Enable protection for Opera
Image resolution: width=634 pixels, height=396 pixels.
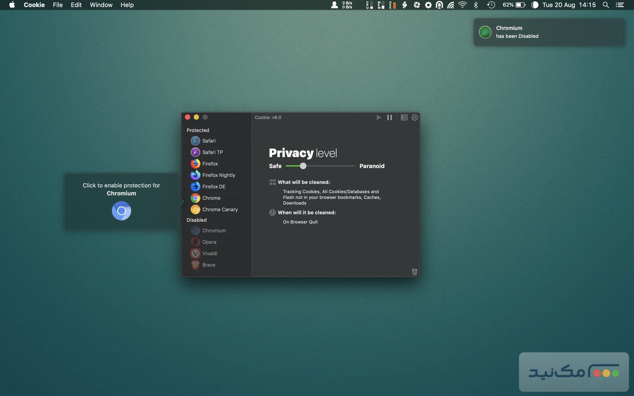pos(209,242)
